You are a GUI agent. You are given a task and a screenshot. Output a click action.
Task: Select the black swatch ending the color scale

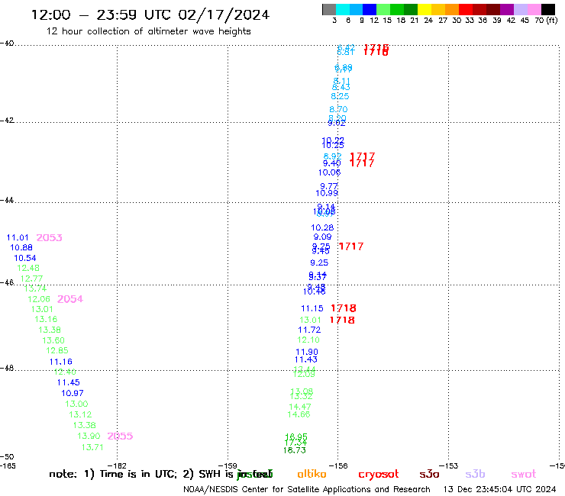coord(548,9)
